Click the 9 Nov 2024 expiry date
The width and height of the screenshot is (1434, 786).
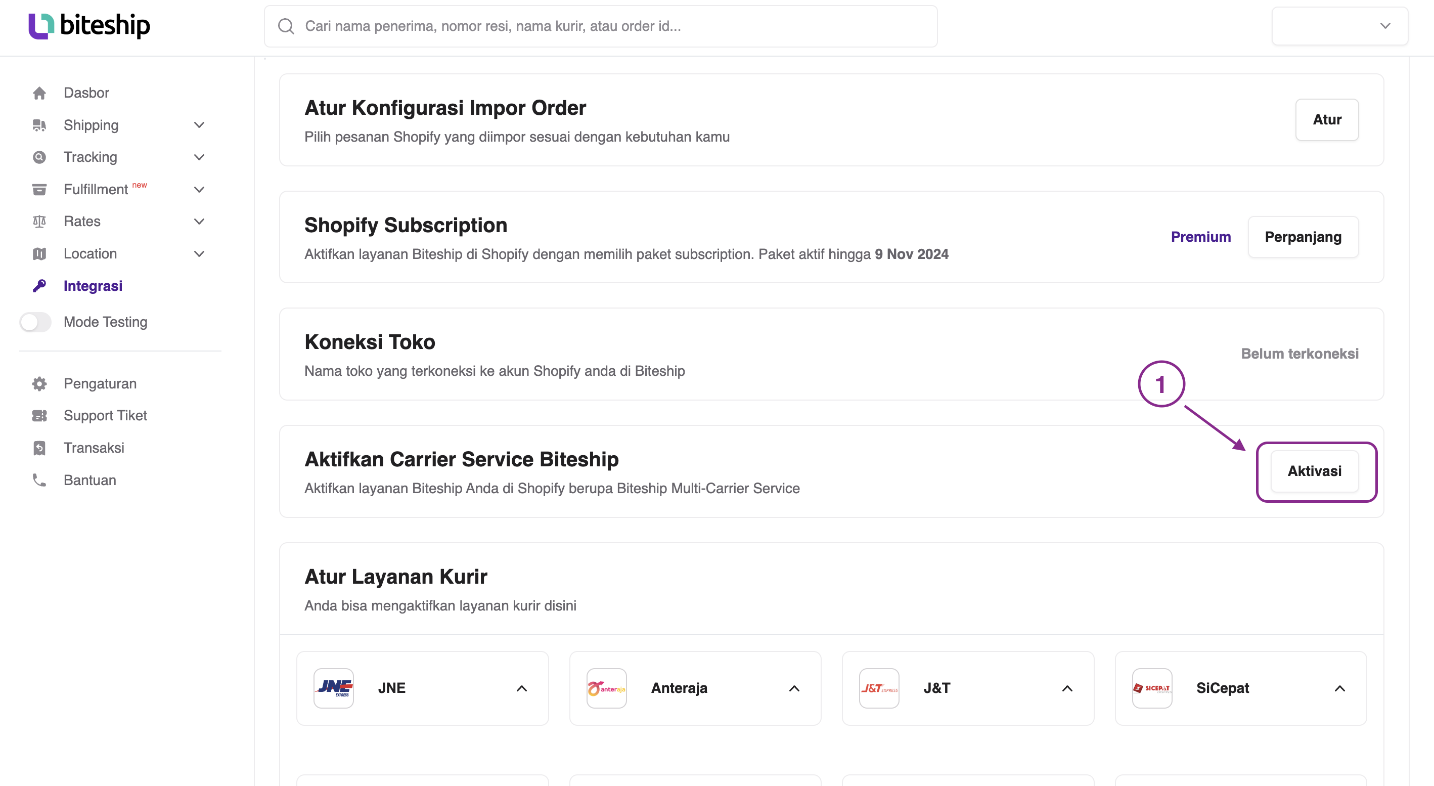911,254
